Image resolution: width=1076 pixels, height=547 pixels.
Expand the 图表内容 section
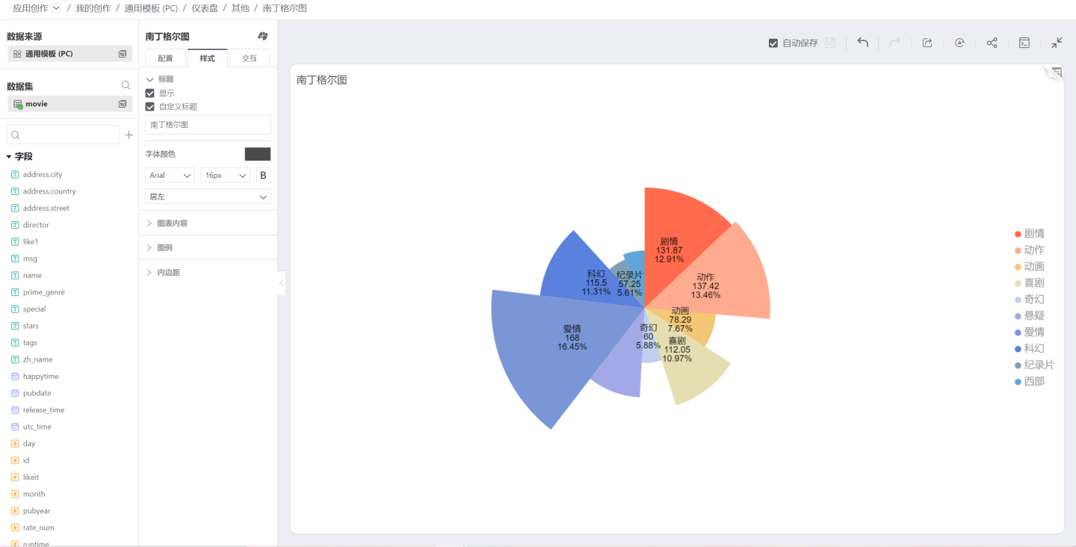coord(172,223)
